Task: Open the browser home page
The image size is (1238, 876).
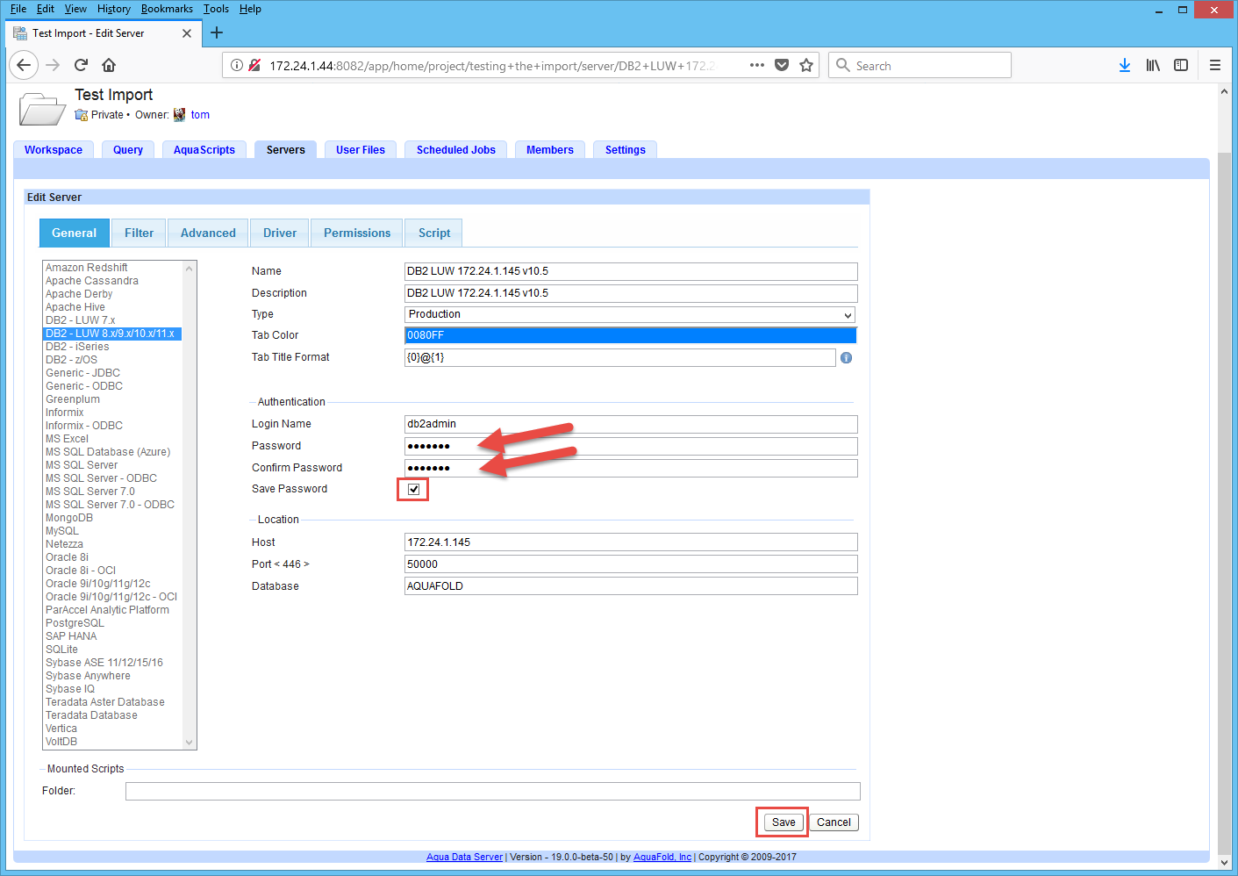Action: point(109,65)
